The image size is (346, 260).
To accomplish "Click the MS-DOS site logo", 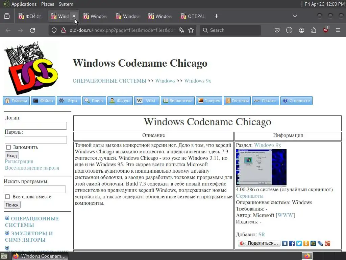I will coord(31,68).
